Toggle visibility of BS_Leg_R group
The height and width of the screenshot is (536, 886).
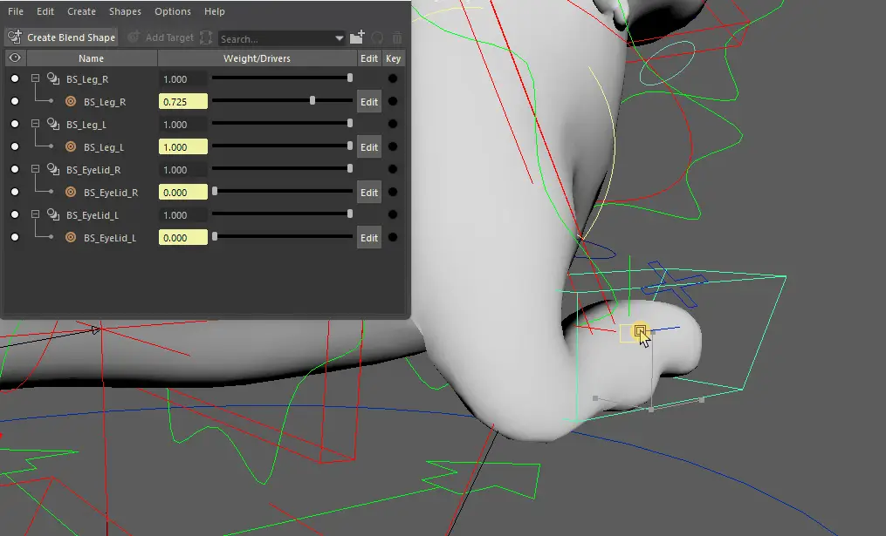[x=15, y=79]
